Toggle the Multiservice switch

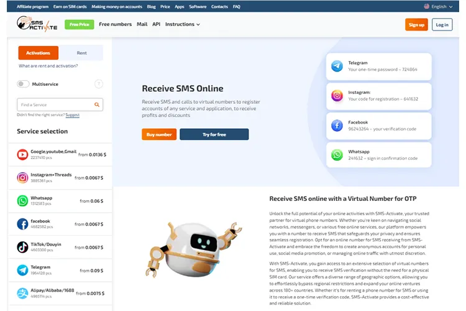pos(23,84)
